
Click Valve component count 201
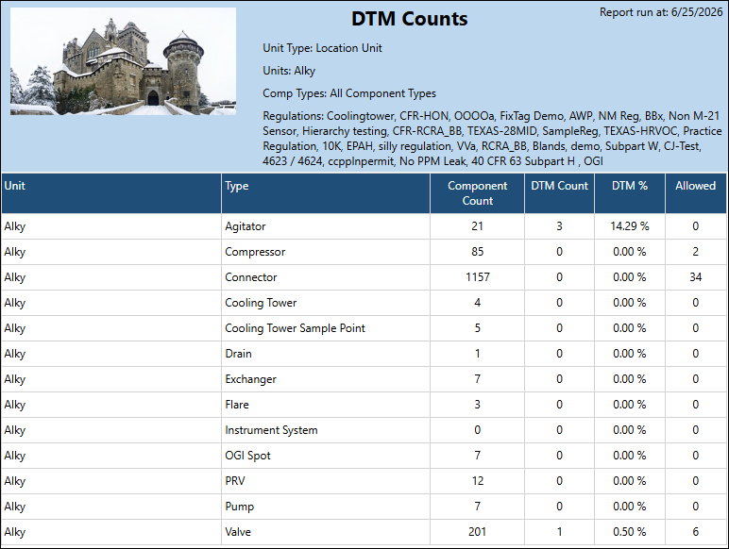point(478,532)
